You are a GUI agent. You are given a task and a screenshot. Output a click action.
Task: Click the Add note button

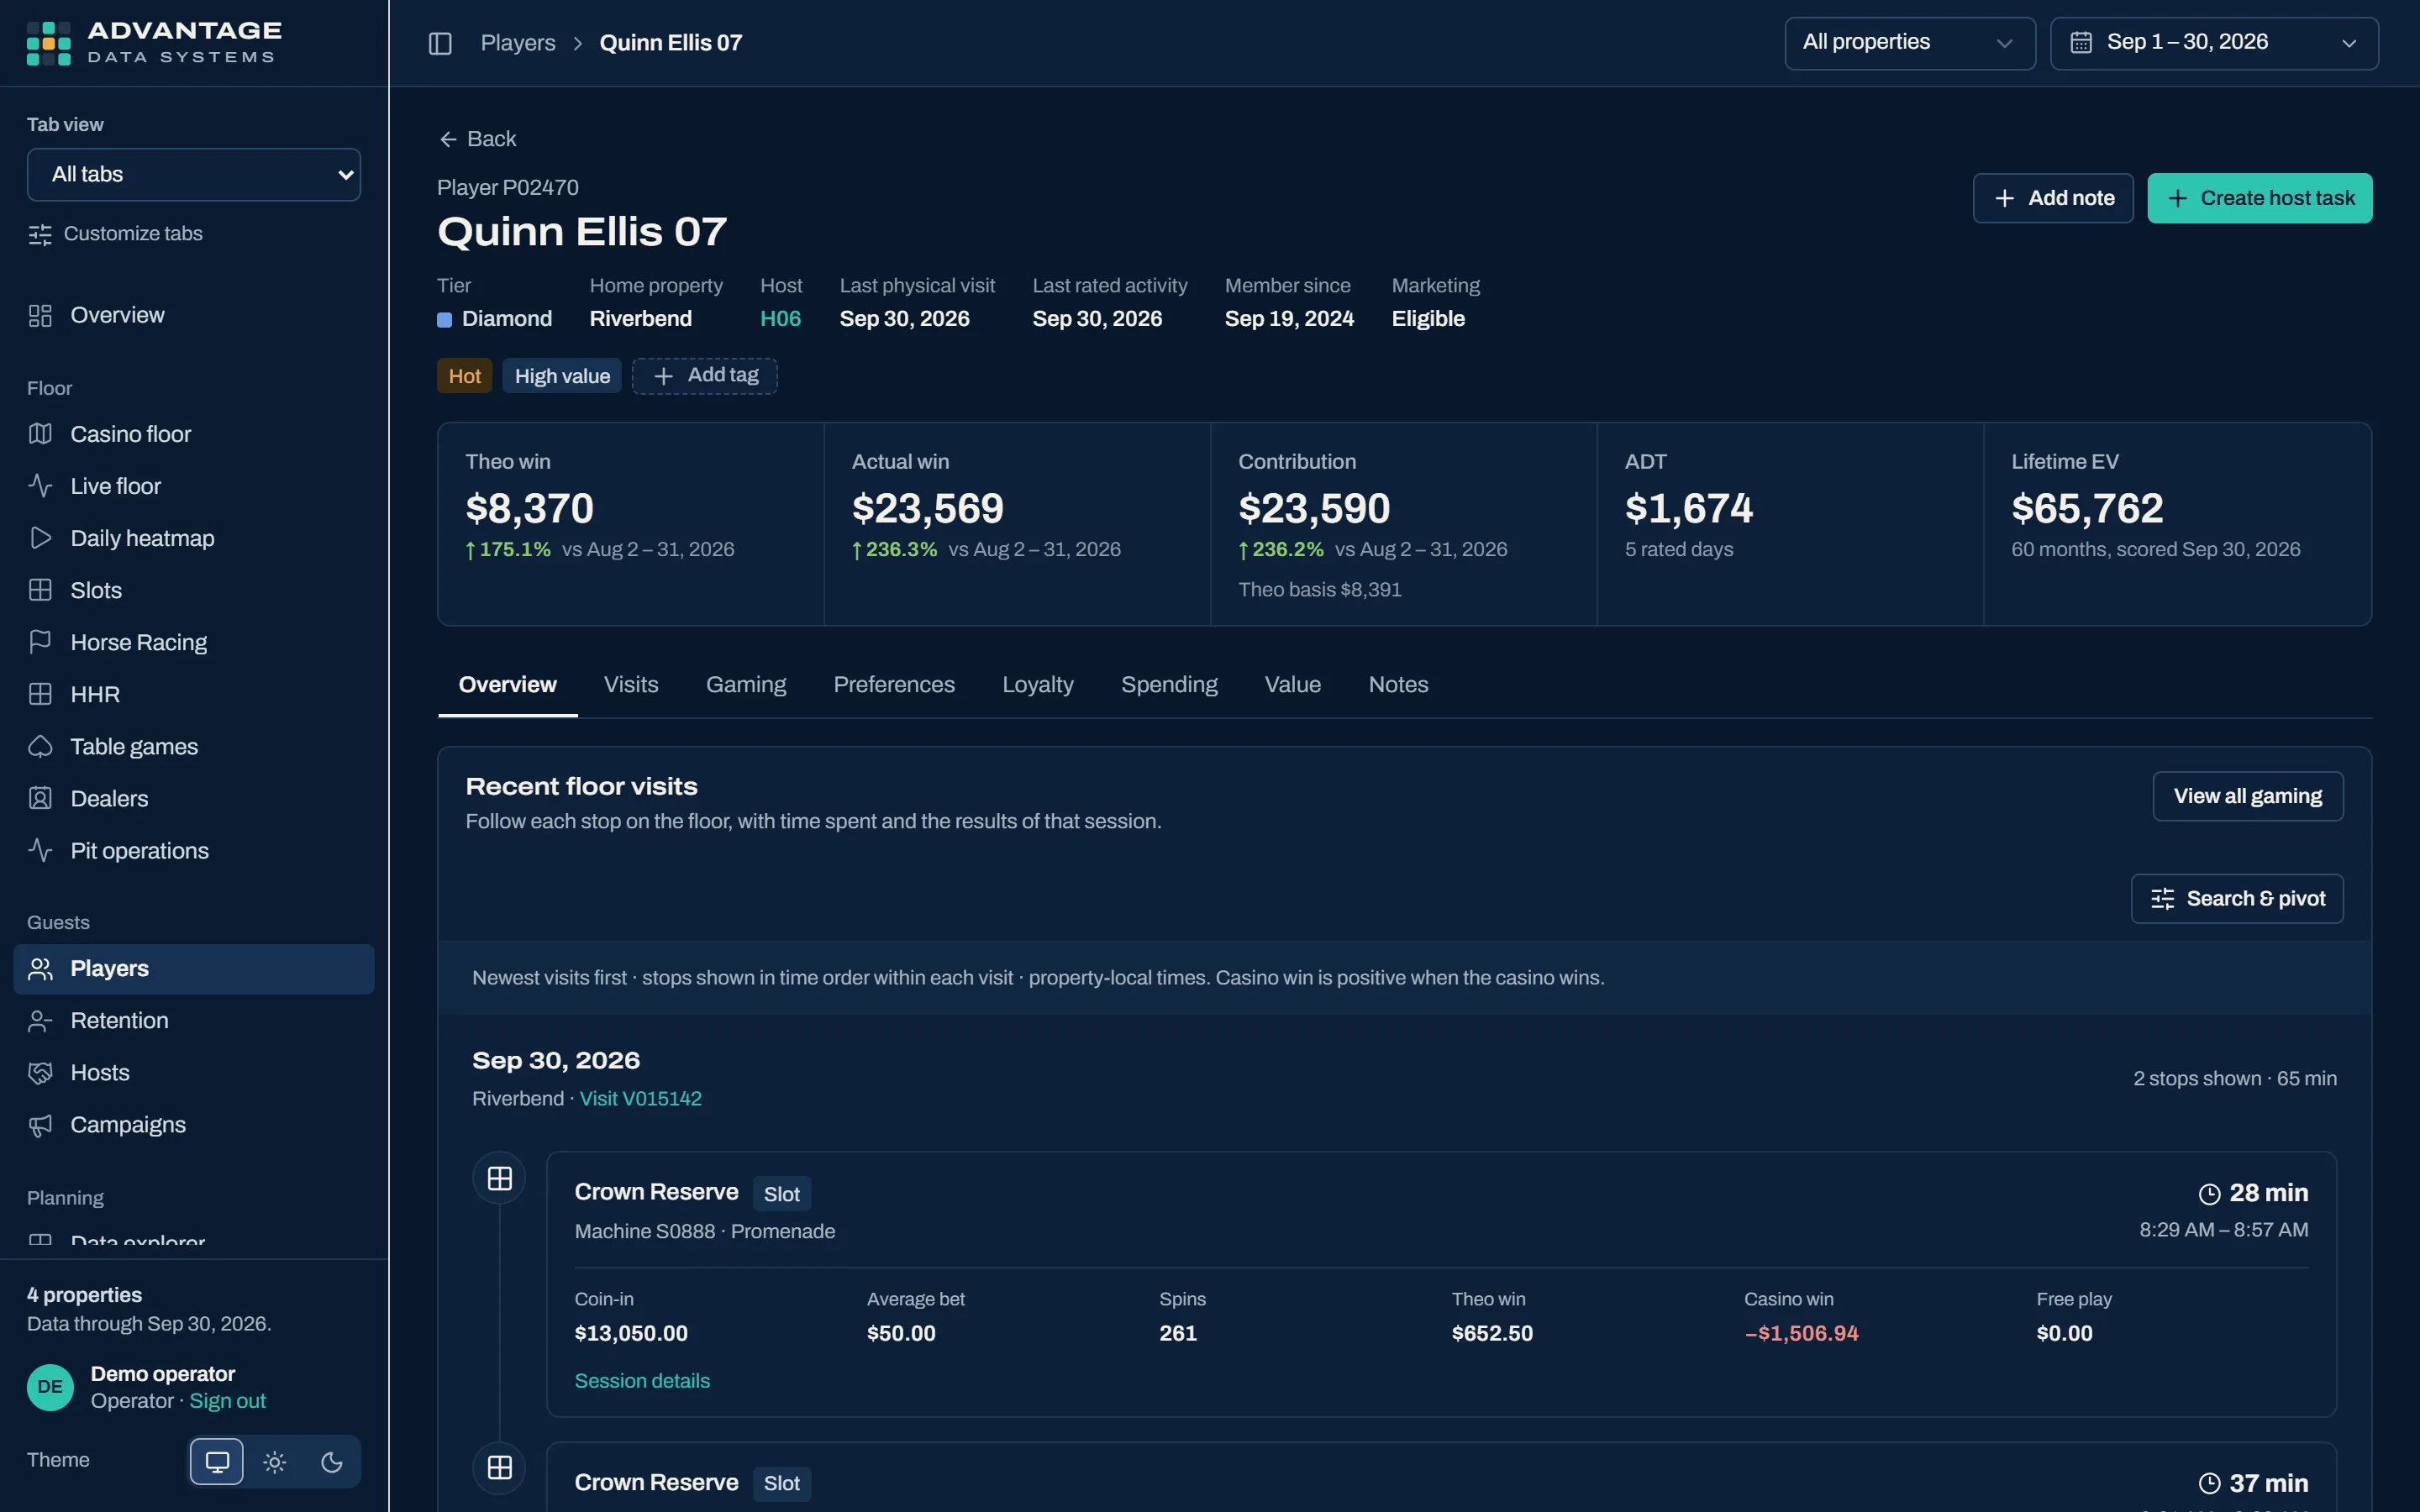2053,198
